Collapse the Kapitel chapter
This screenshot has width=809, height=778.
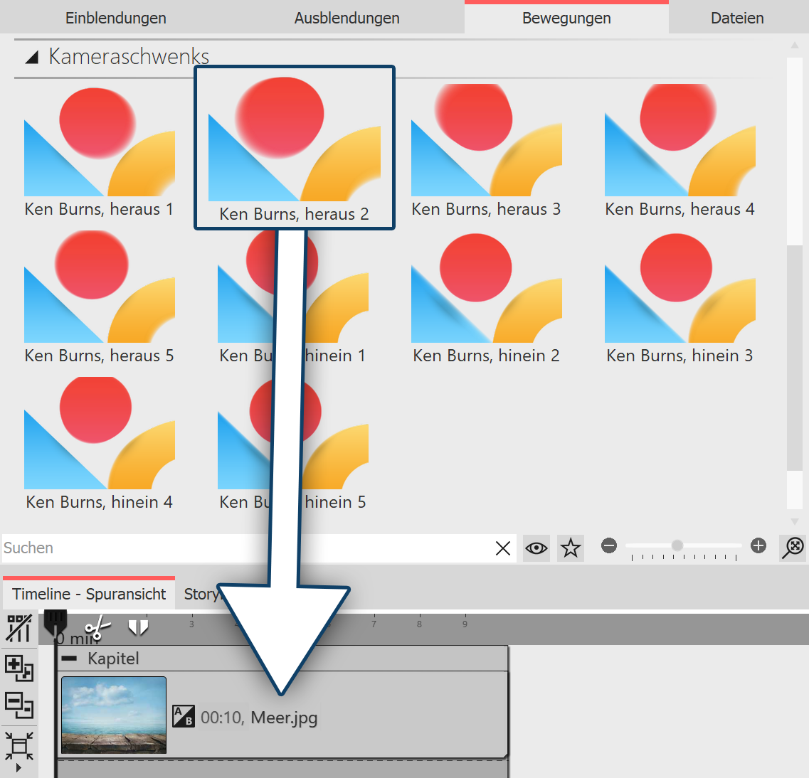click(69, 659)
